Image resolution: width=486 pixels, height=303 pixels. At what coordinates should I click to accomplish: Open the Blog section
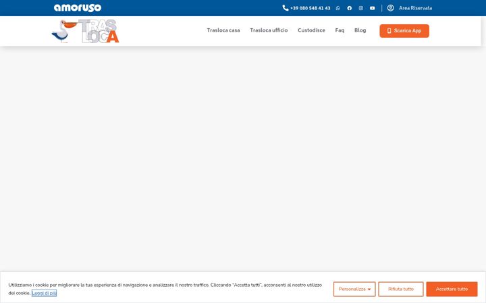(x=360, y=30)
